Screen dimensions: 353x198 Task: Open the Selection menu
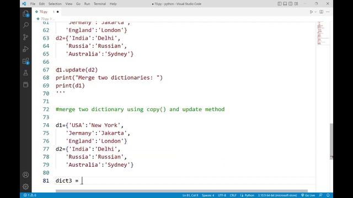point(55,4)
